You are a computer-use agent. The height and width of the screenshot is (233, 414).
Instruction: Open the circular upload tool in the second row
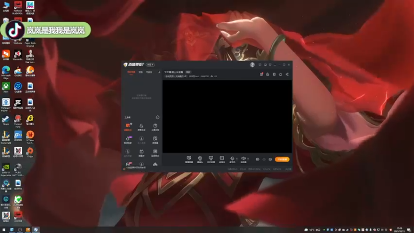(x=141, y=140)
